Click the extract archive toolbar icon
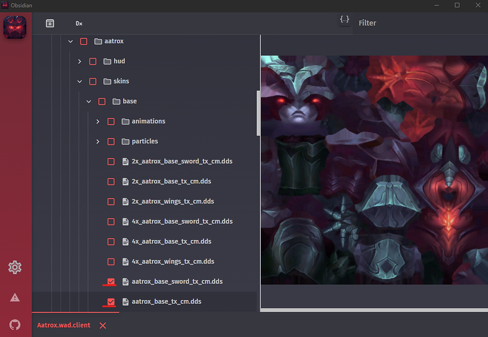Screen dimensions: 488x337 (50, 24)
